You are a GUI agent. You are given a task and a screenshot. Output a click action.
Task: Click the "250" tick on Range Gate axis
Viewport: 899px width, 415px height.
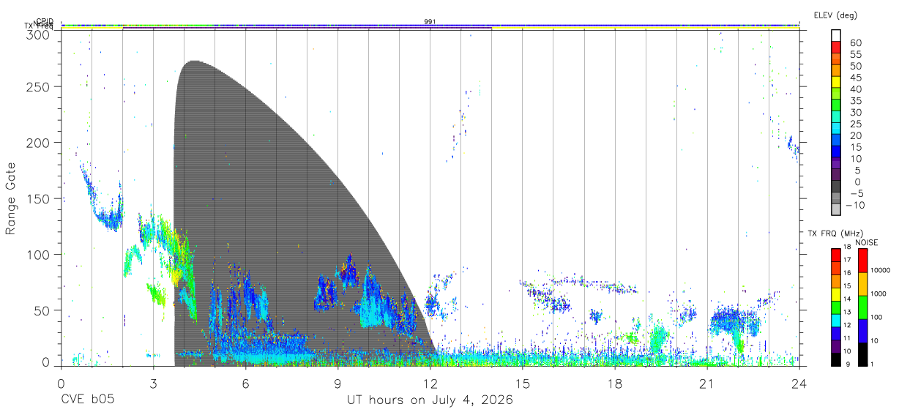(40, 87)
